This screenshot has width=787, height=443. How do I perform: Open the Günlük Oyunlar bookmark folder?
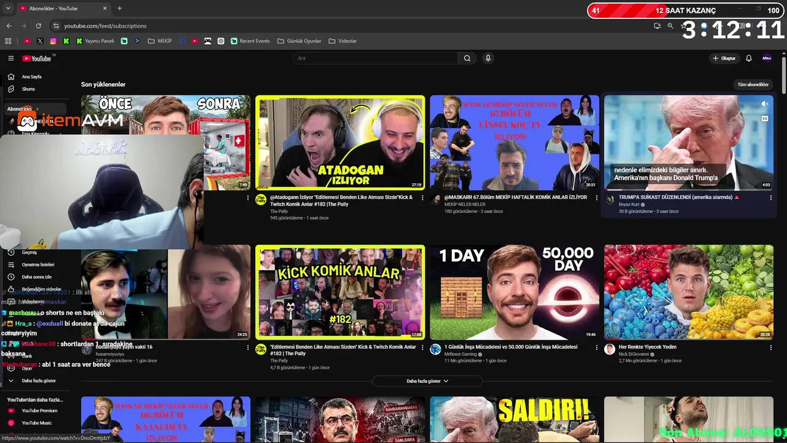click(x=299, y=41)
